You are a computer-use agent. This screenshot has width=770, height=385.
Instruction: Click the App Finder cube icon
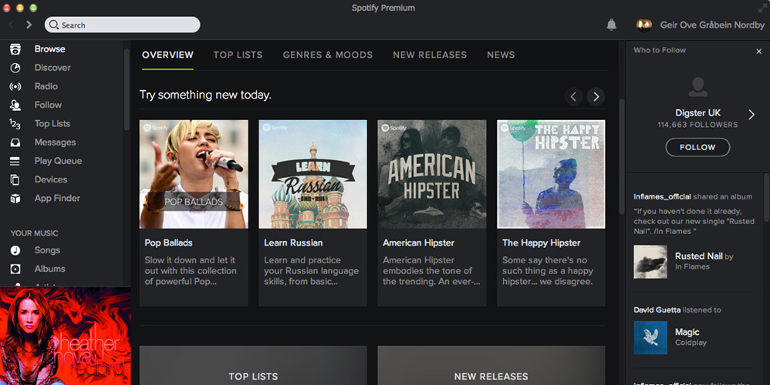pyautogui.click(x=15, y=199)
